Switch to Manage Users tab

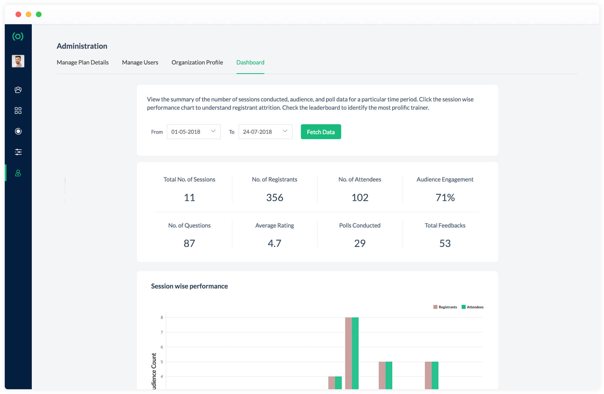coord(140,62)
